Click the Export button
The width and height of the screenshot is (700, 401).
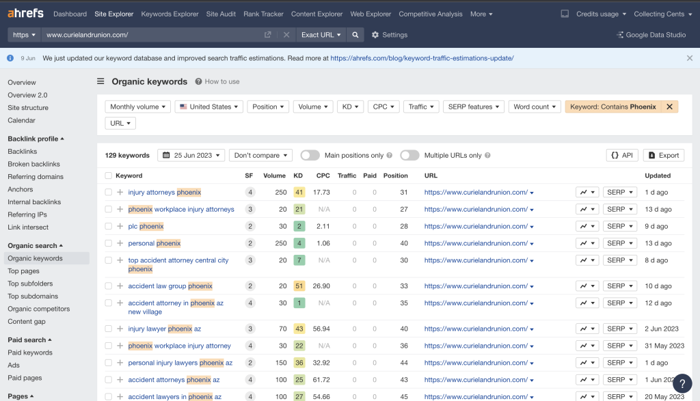pos(663,155)
